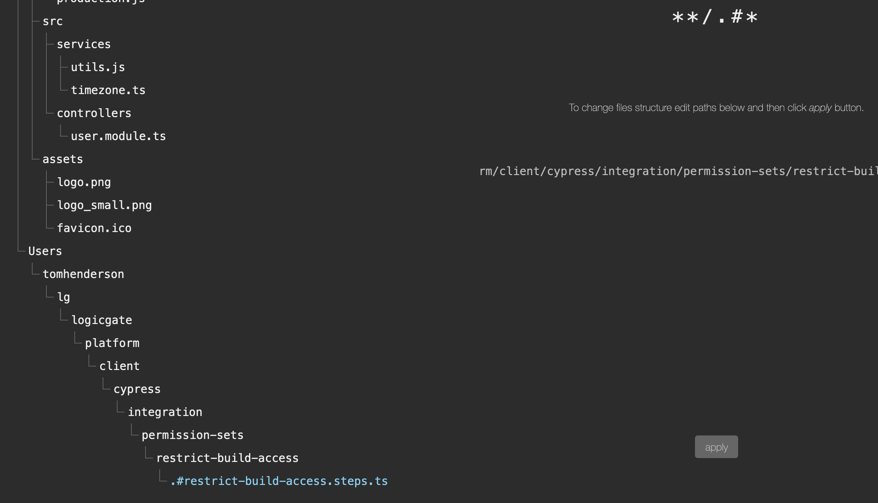
Task: Click logo_small.png in the tree
Action: coord(105,204)
